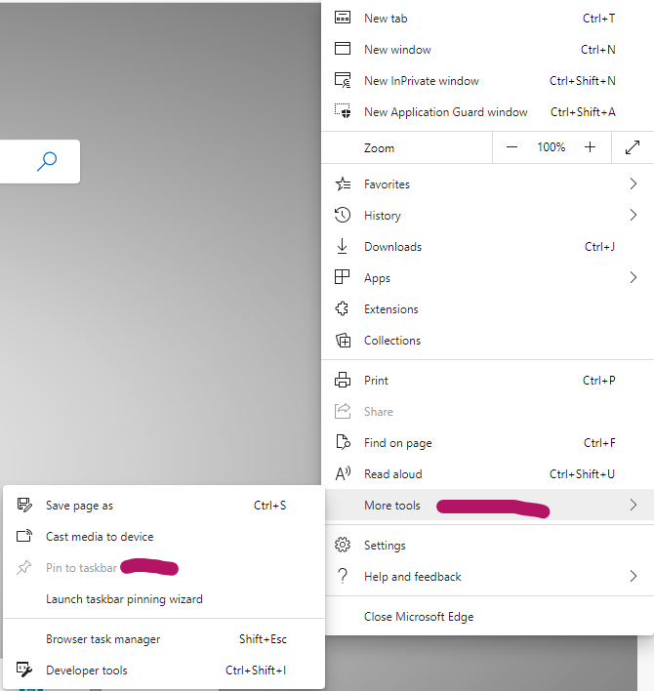Open the Settings entry
The image size is (654, 691).
(487, 546)
